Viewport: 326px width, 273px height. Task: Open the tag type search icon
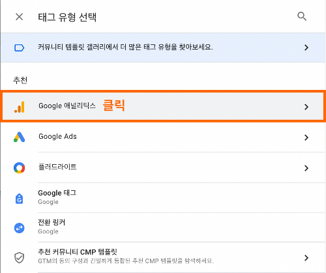tap(302, 16)
